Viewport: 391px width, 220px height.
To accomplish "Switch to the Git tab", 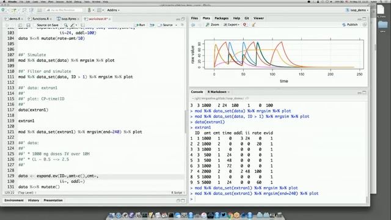I will [x=247, y=18].
